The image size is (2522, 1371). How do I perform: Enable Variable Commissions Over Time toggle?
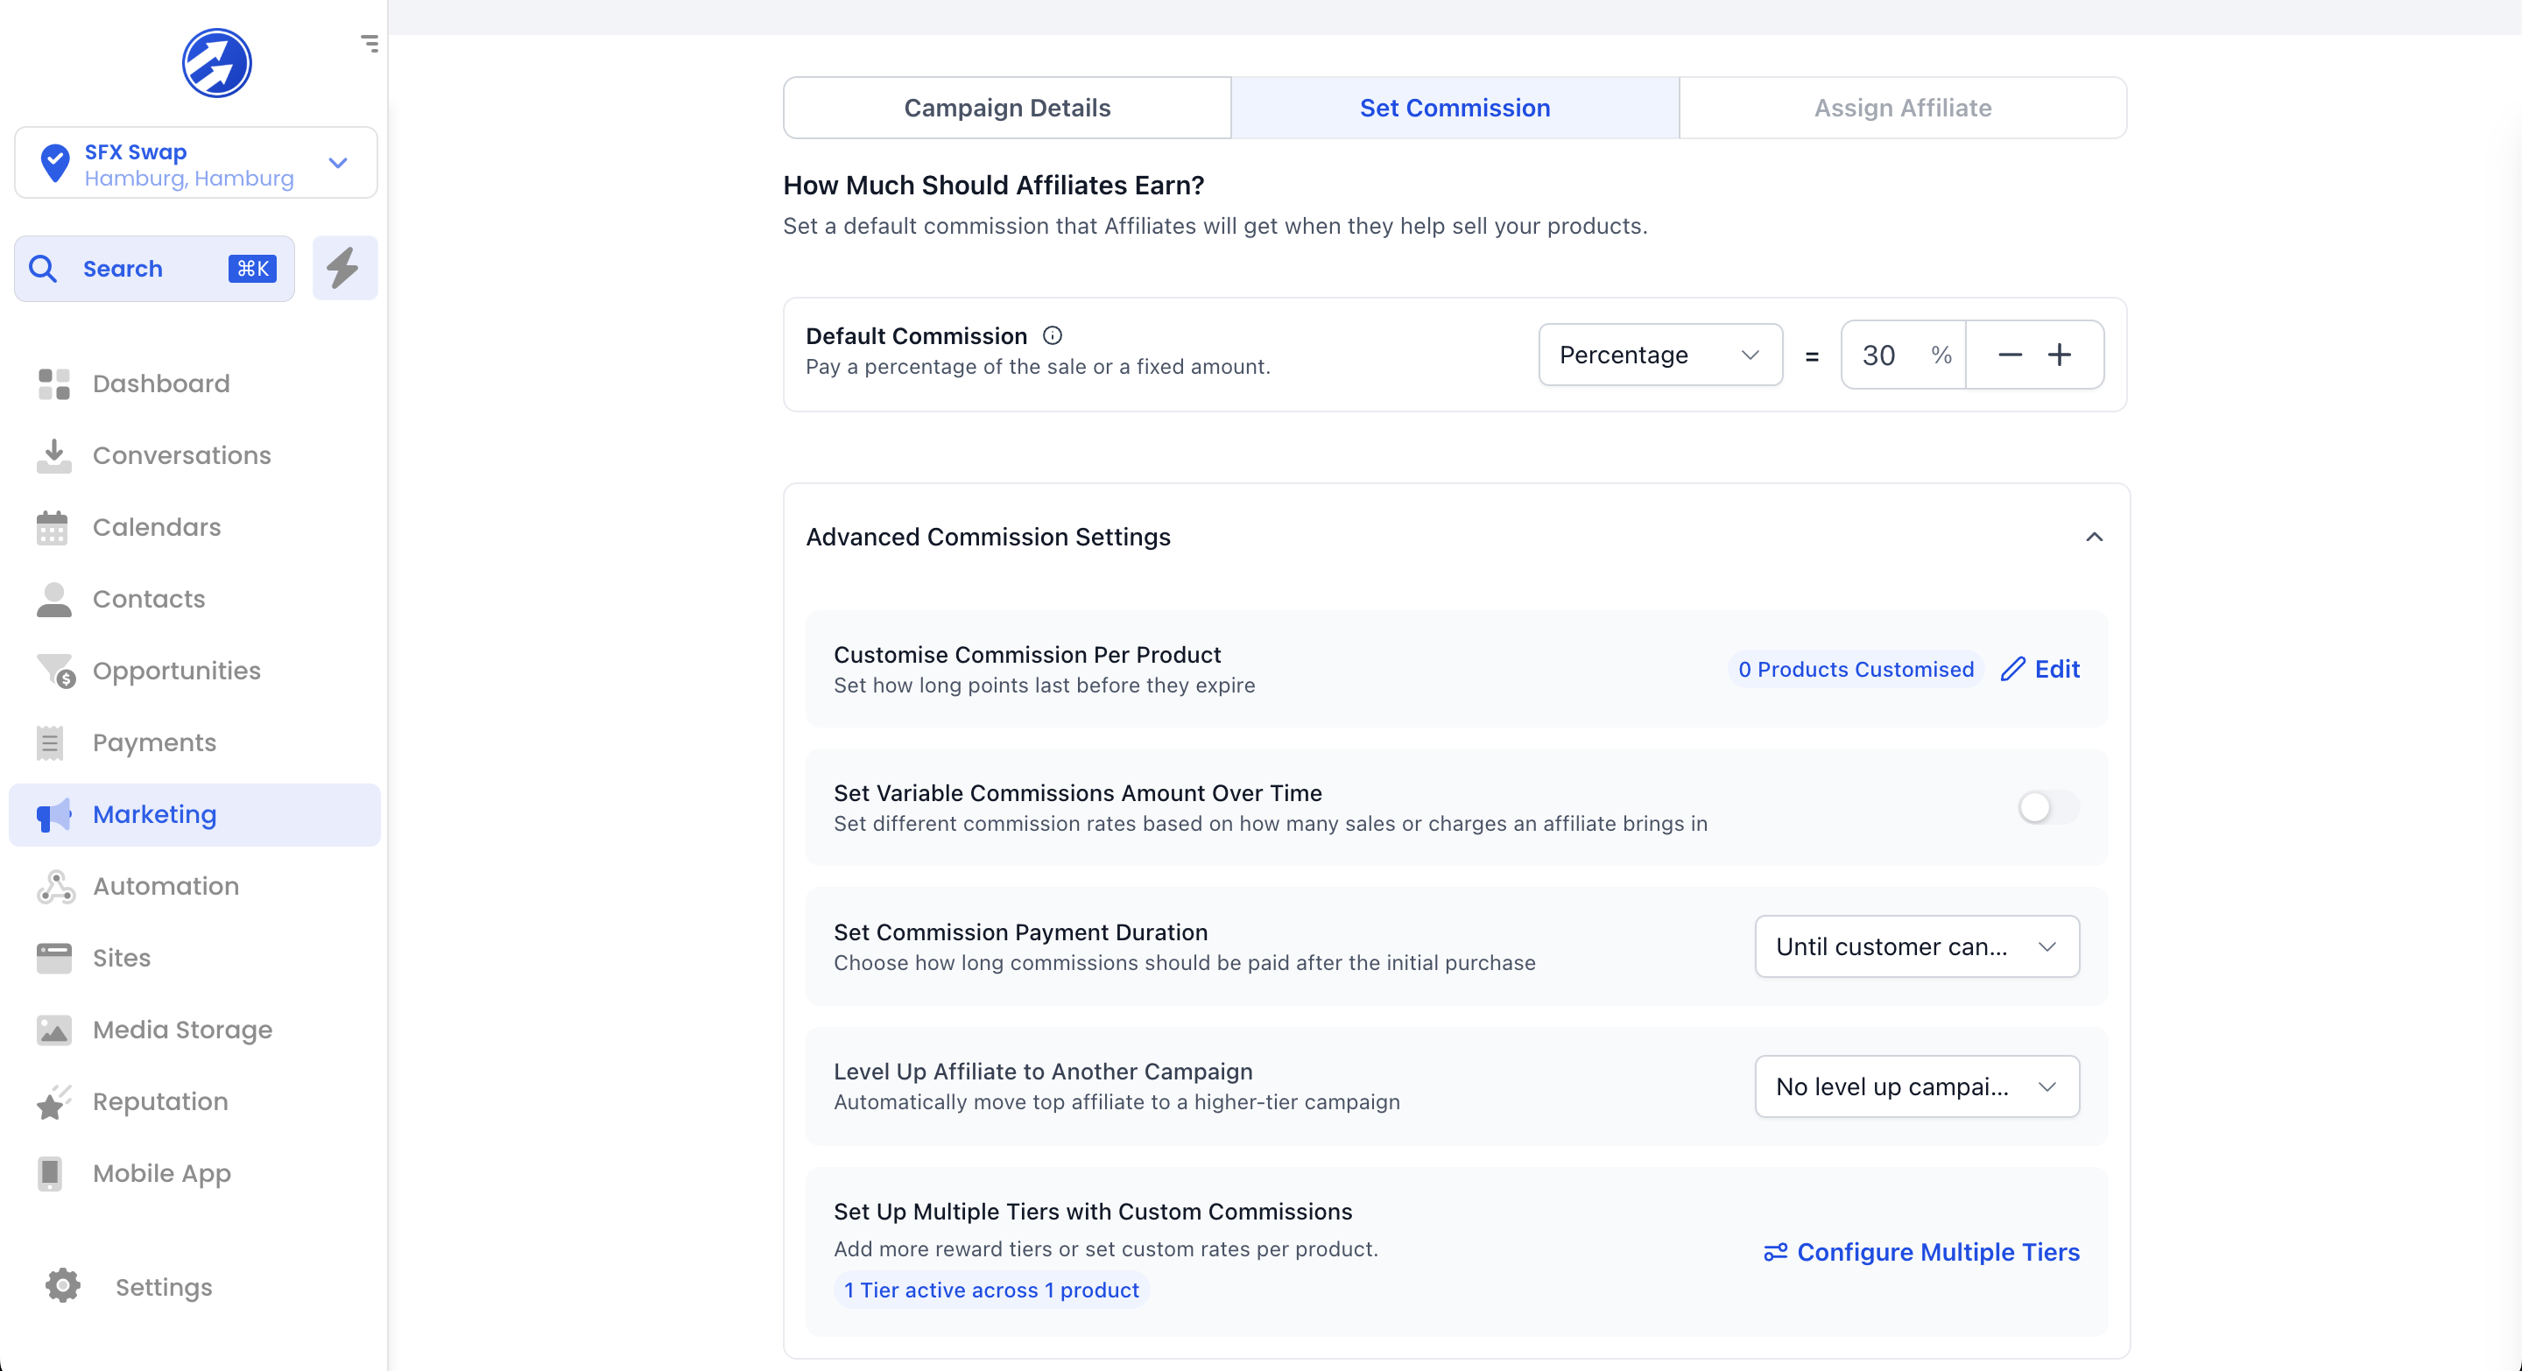click(x=2047, y=807)
